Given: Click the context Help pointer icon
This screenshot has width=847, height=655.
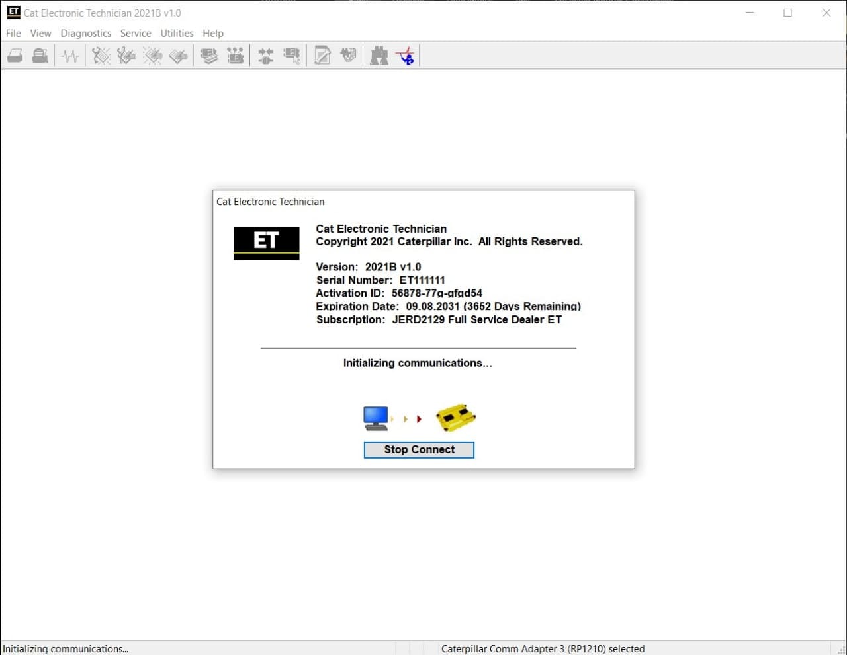Looking at the screenshot, I should click(406, 56).
